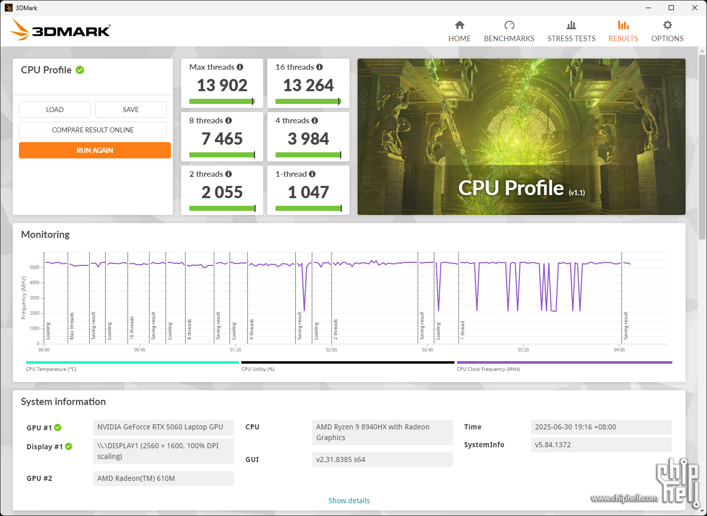This screenshot has height=516, width=707.
Task: Select the HOME menu label
Action: tap(460, 39)
